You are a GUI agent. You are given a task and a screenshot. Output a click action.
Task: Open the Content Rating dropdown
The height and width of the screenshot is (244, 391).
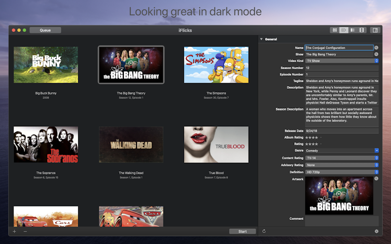342,158
